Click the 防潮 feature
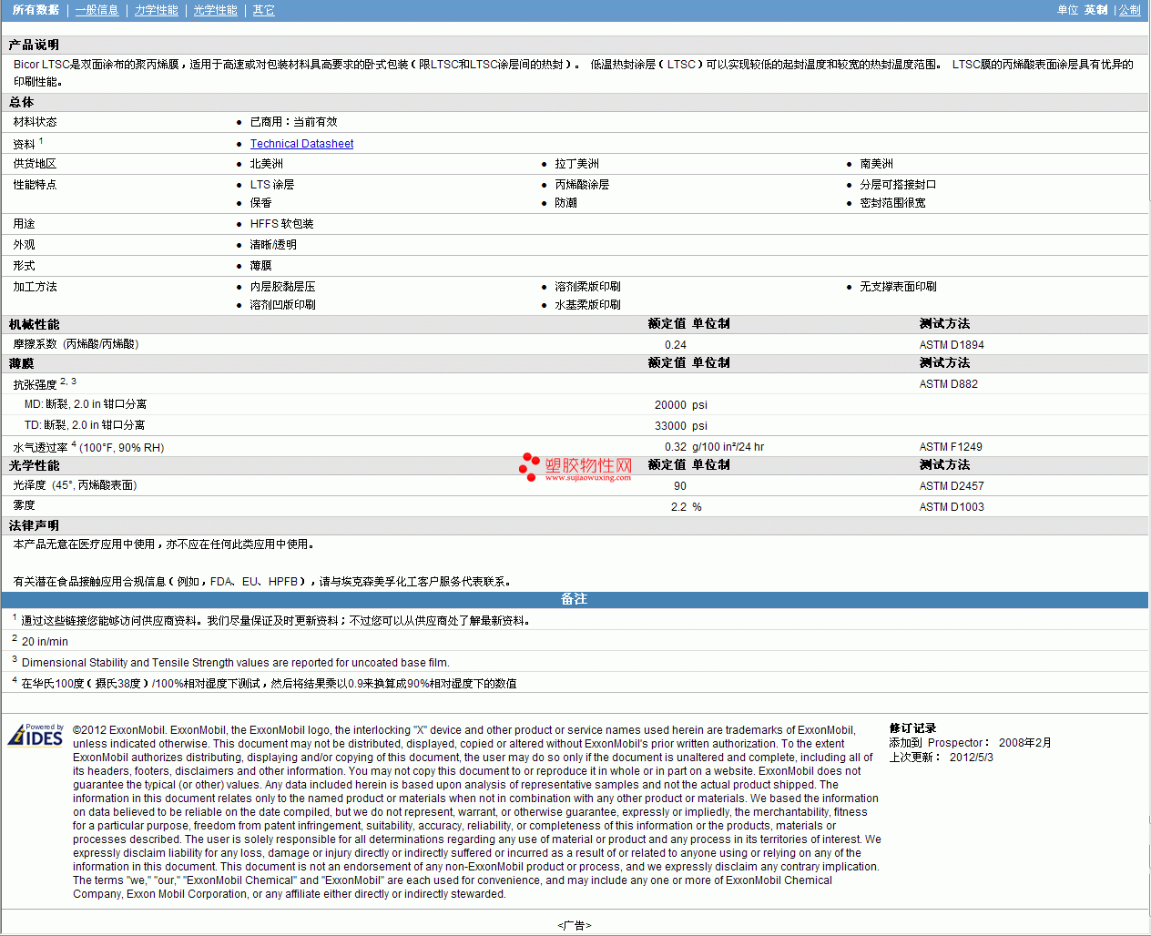Screen dimensions: 1151x936 pyautogui.click(x=565, y=203)
